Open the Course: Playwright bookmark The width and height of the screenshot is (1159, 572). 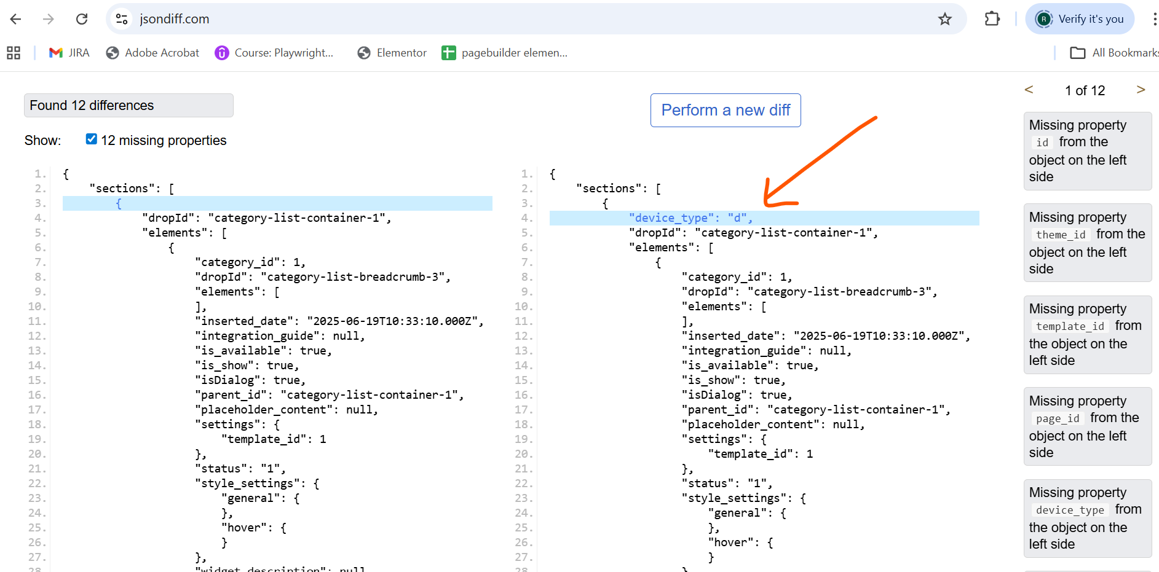[274, 53]
